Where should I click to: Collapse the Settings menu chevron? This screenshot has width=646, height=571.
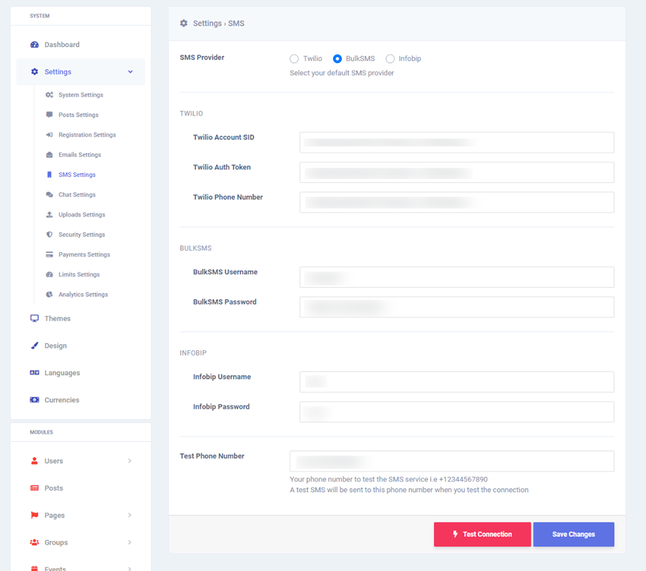coord(130,72)
